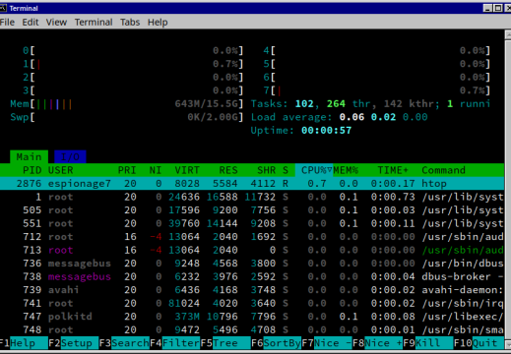Screen dimensions: 511x354
Task: Click the F8 Nice + function button
Action: [377, 343]
